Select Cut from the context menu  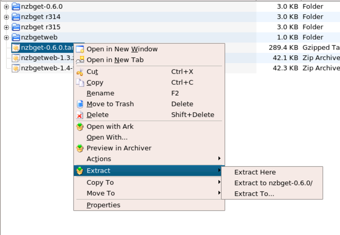[149, 72]
